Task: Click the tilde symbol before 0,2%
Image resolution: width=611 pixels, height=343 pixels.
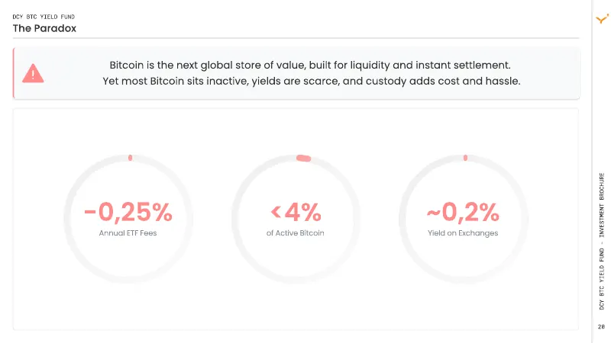Action: coord(433,213)
